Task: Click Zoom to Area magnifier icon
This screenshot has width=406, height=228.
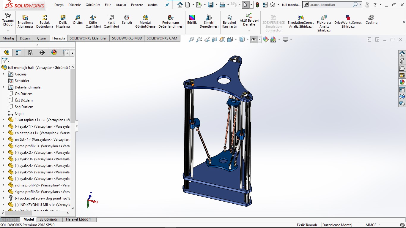Action: click(x=199, y=39)
